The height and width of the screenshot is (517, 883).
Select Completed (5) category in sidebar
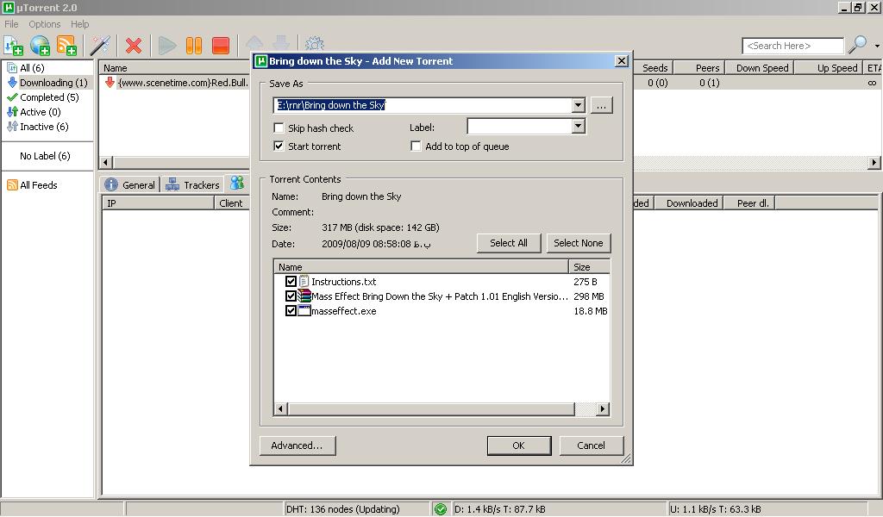43,97
